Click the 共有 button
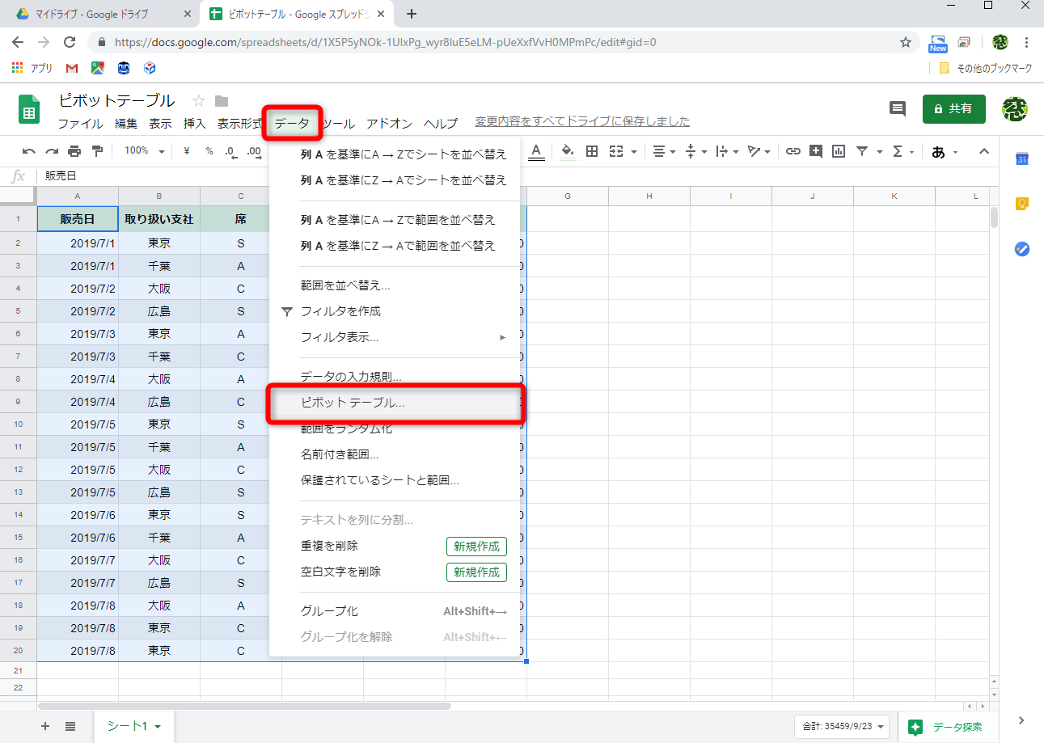1044x743 pixels. tap(953, 108)
